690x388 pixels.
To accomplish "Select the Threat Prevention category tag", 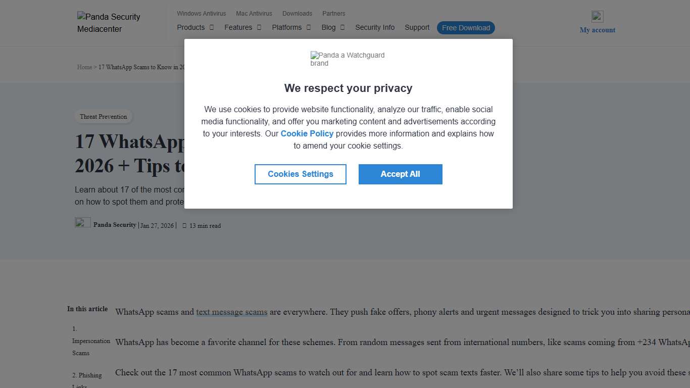I will click(104, 117).
